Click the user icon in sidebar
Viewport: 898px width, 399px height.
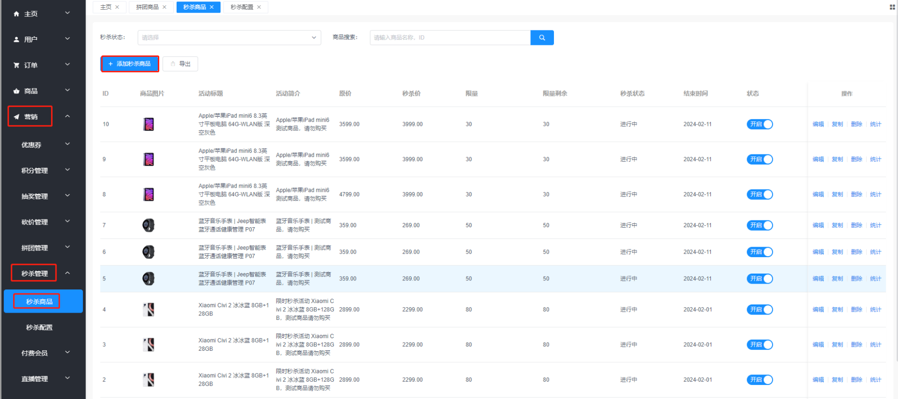click(16, 40)
